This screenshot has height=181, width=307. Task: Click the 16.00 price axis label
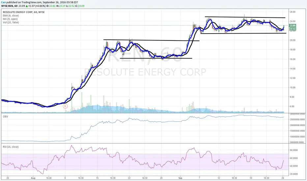coord(293,59)
